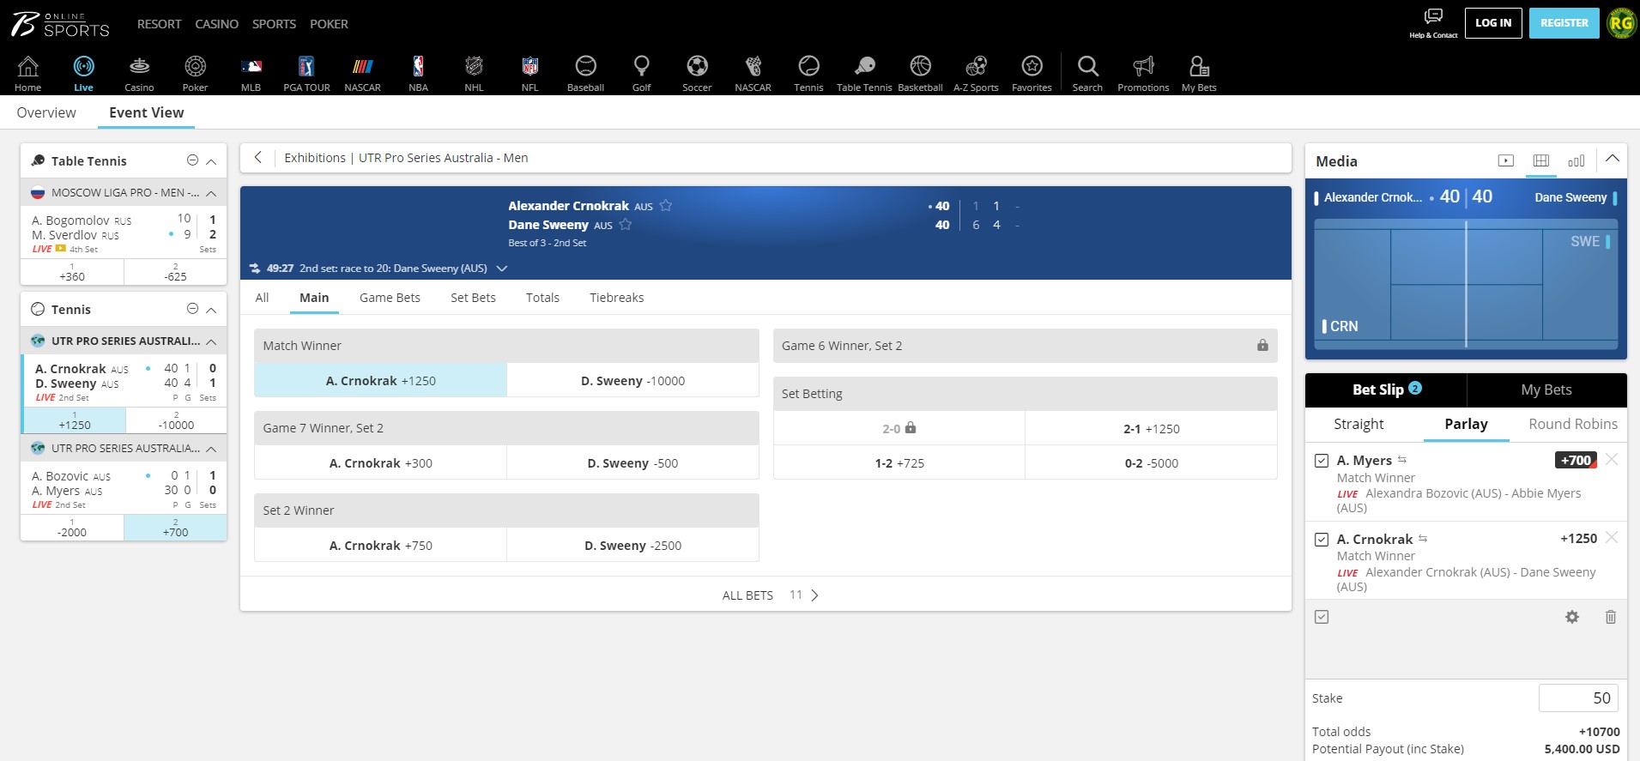Viewport: 1640px width, 761px height.
Task: Select Set Betting 1-2 +725
Action: tap(899, 462)
